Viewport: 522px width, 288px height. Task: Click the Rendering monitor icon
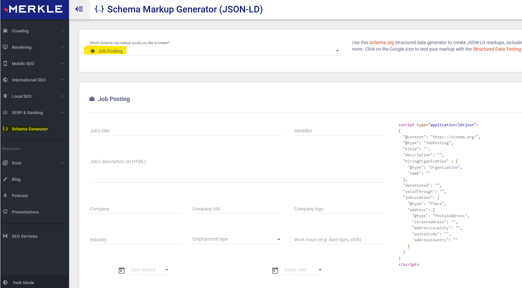click(5, 47)
